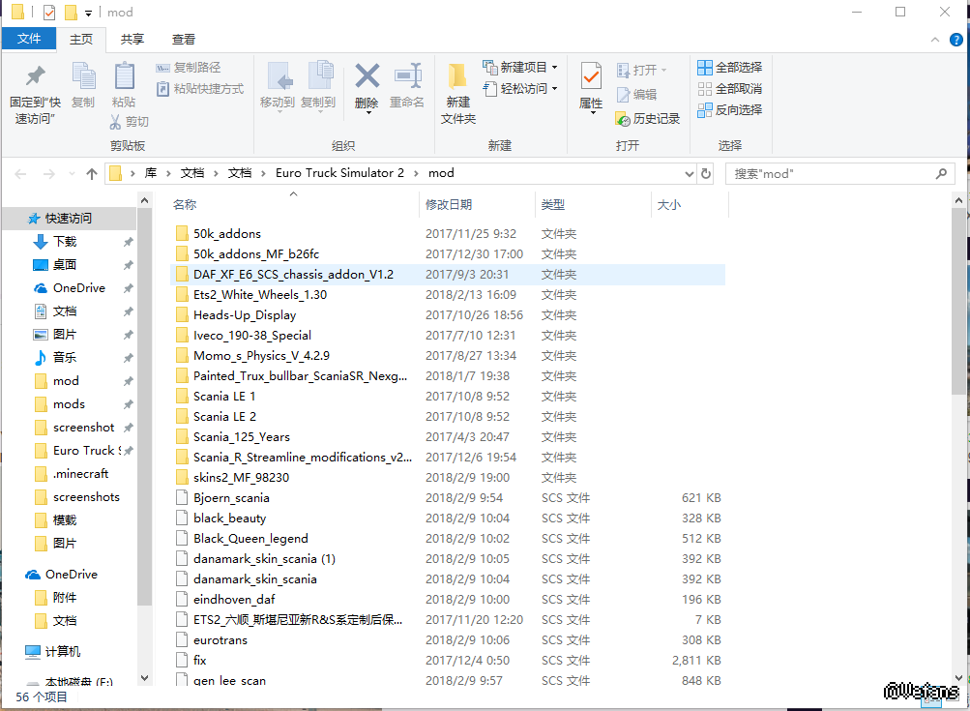The height and width of the screenshot is (711, 970).
Task: Open the Open (打开) ribbon dropdown
Action: (641, 70)
